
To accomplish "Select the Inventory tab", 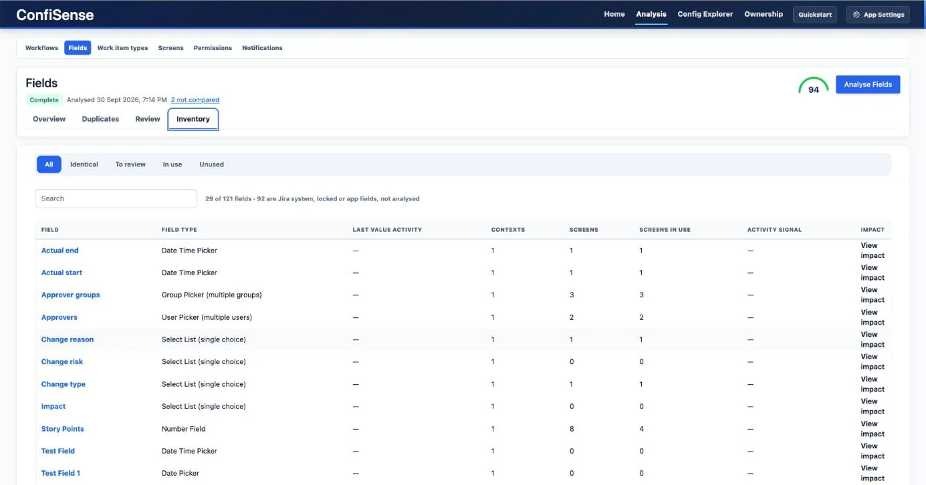I will 193,119.
